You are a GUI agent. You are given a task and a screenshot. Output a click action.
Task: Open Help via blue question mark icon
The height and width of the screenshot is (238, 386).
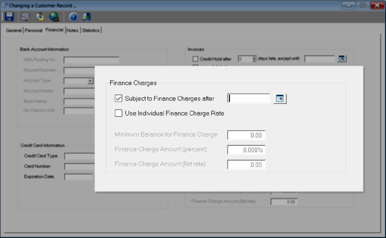[73, 17]
